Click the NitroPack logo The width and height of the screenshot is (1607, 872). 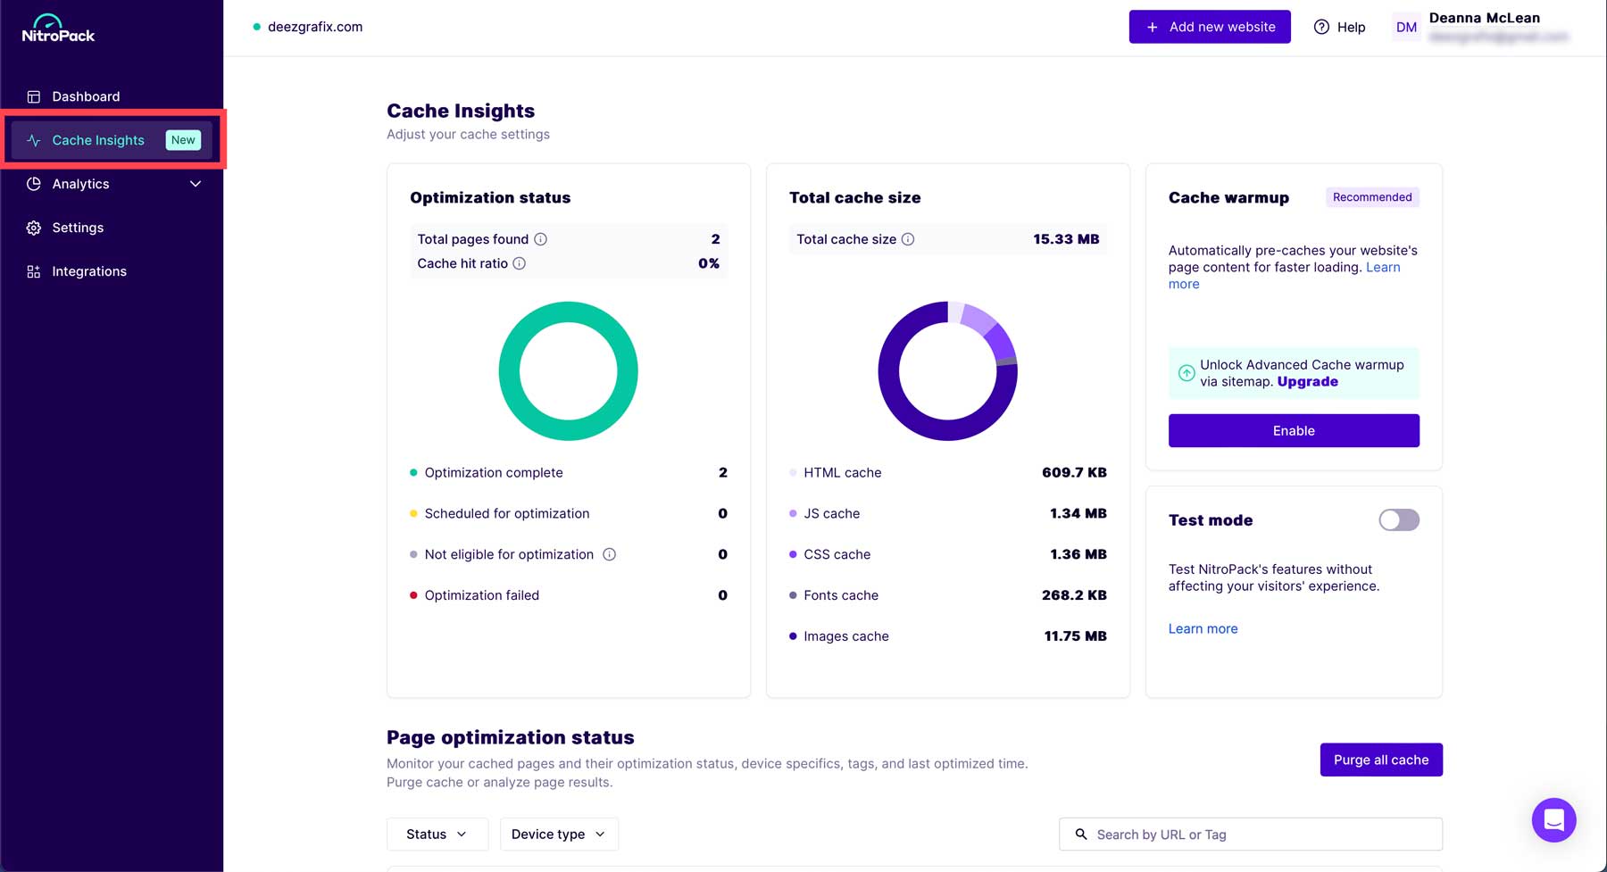(57, 29)
